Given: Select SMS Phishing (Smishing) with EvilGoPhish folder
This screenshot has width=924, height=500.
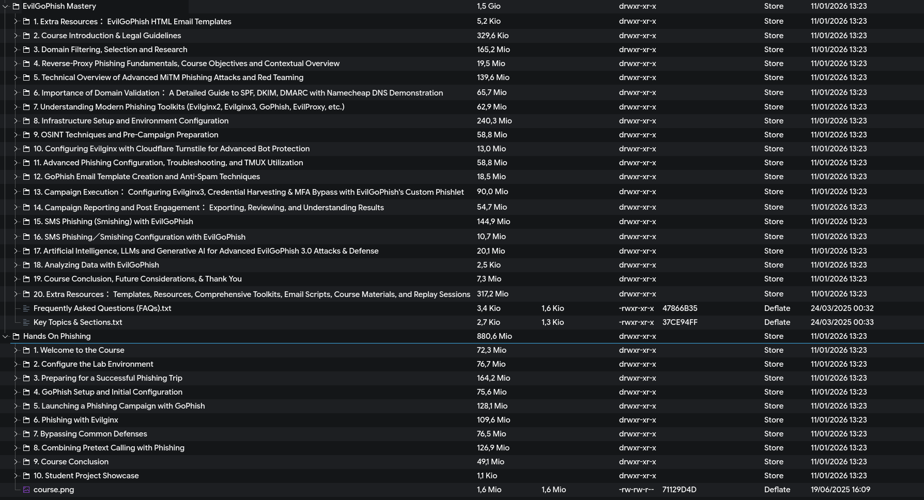Looking at the screenshot, I should [113, 222].
